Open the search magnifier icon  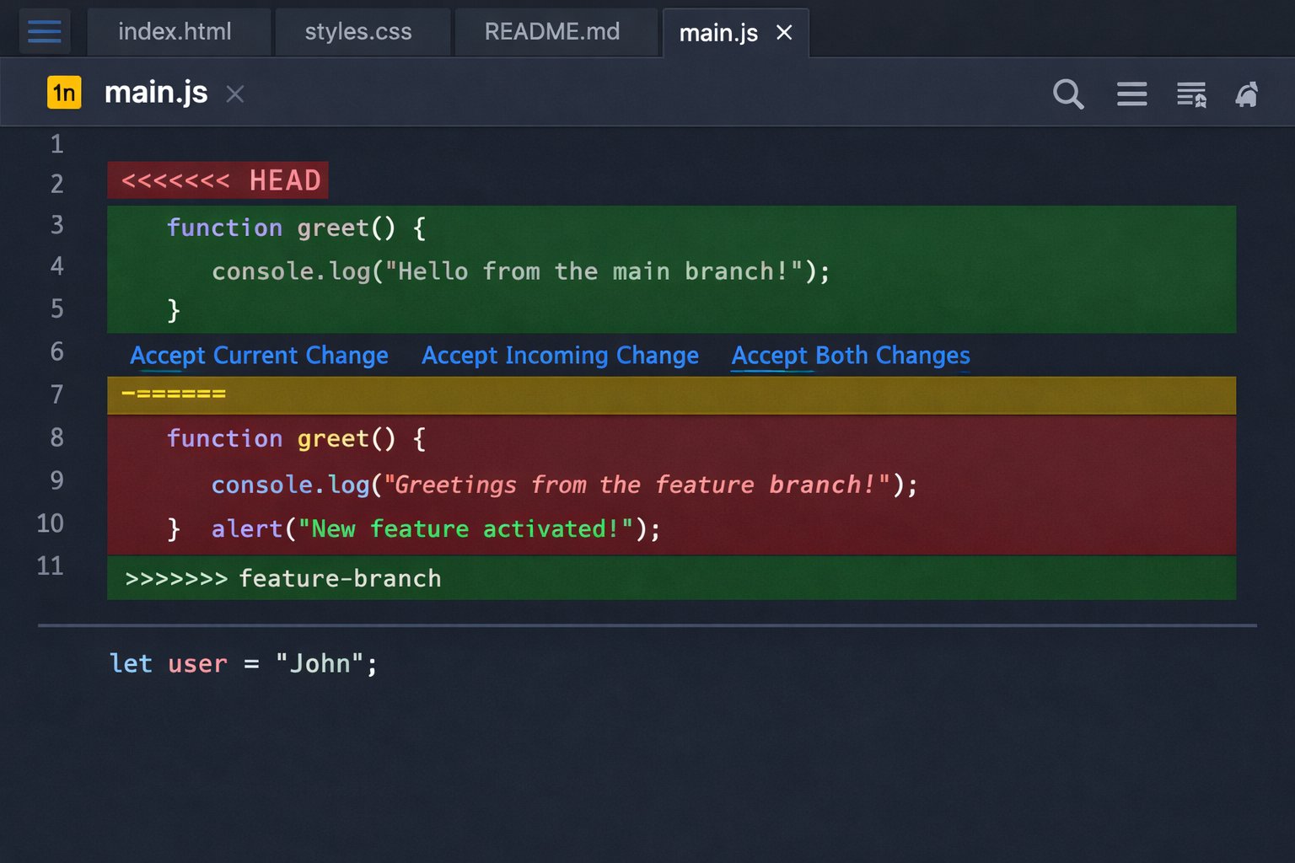click(x=1068, y=94)
